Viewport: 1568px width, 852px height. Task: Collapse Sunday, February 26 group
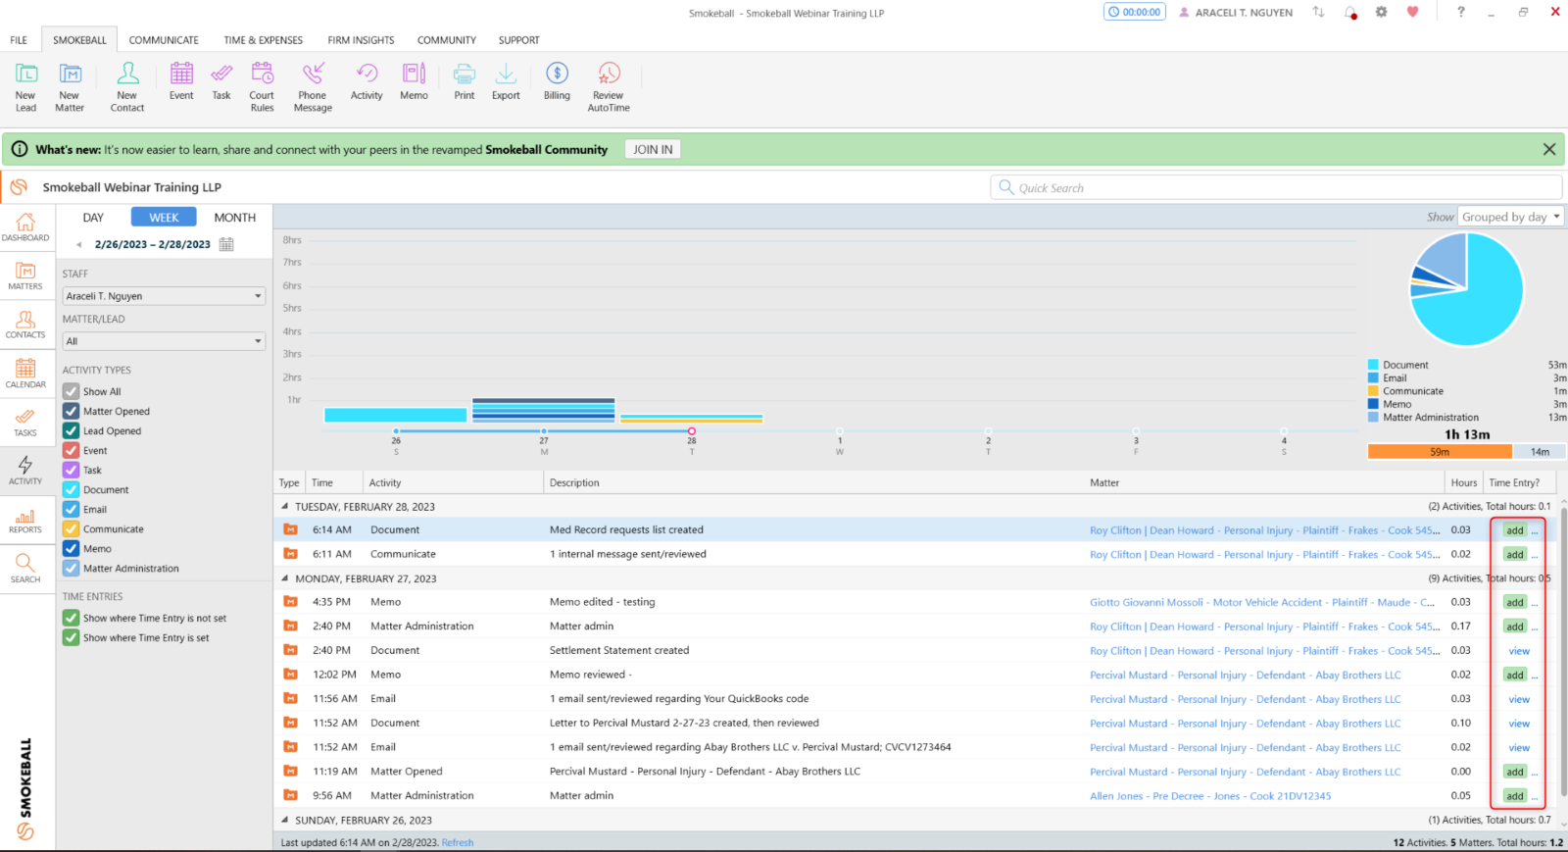click(x=285, y=820)
